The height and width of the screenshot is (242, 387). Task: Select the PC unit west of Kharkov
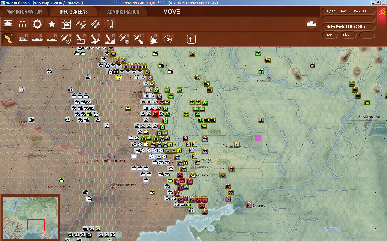[128, 108]
